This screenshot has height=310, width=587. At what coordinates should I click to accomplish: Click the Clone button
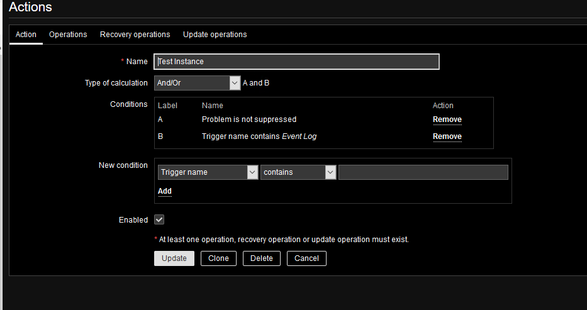click(x=218, y=258)
